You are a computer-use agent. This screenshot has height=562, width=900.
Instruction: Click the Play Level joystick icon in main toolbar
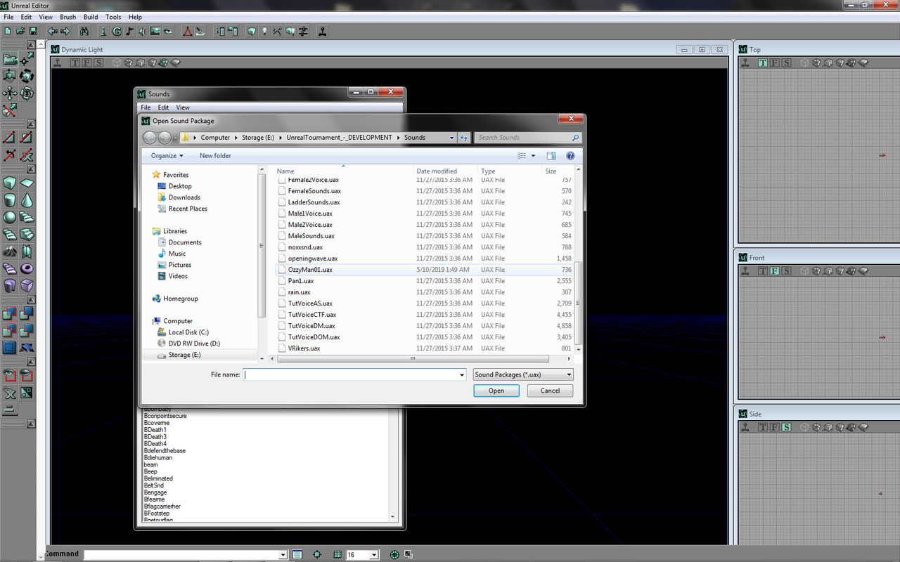323,32
